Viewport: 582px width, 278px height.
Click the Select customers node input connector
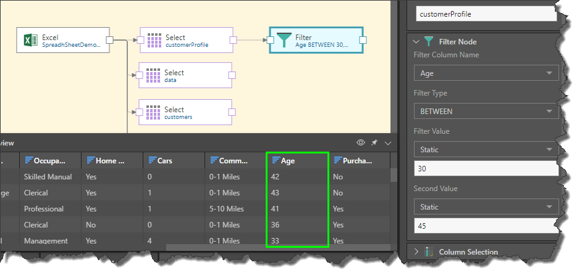(139, 112)
